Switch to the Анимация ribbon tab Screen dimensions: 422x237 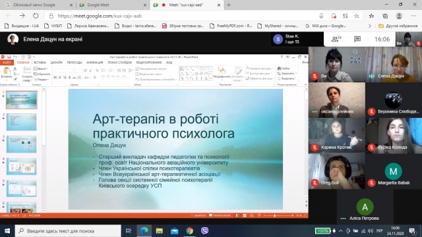point(95,63)
